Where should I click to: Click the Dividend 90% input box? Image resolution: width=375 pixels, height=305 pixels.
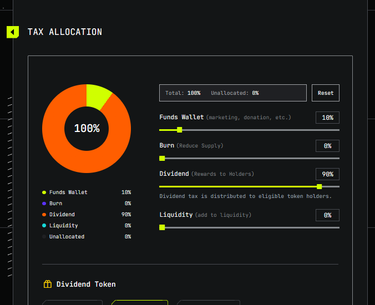tap(327, 174)
